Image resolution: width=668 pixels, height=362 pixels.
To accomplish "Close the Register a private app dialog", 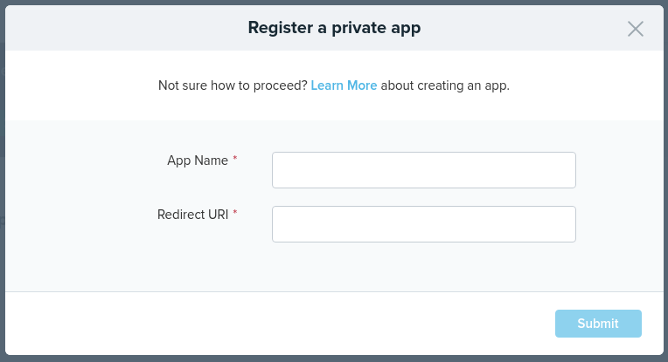I will 636,29.
